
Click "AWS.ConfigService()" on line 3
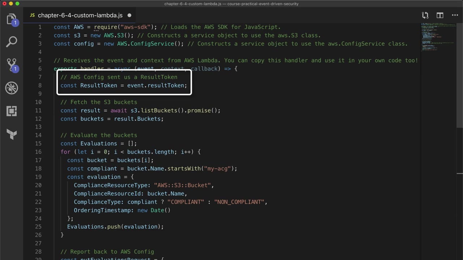click(149, 44)
